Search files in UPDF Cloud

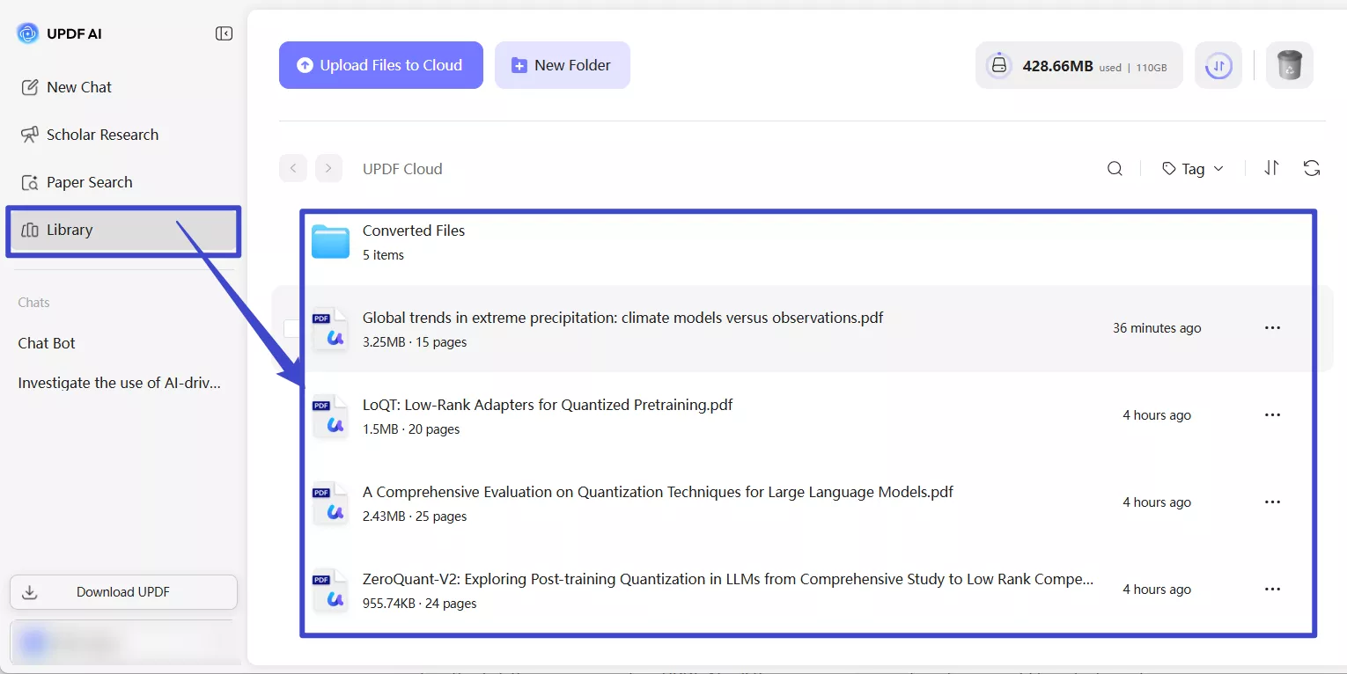[x=1115, y=169]
